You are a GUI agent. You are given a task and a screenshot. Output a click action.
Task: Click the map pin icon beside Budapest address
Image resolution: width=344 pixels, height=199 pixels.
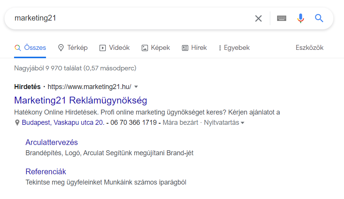(x=17, y=123)
